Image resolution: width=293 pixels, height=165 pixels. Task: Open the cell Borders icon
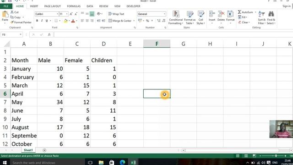coord(56,21)
